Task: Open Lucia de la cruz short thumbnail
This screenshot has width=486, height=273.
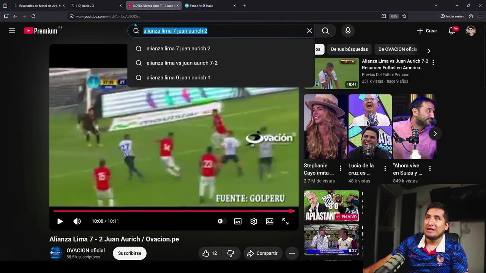Action: point(370,127)
